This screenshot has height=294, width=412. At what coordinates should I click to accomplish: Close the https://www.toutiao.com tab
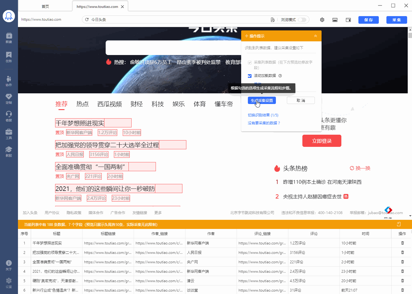pyautogui.click(x=122, y=7)
